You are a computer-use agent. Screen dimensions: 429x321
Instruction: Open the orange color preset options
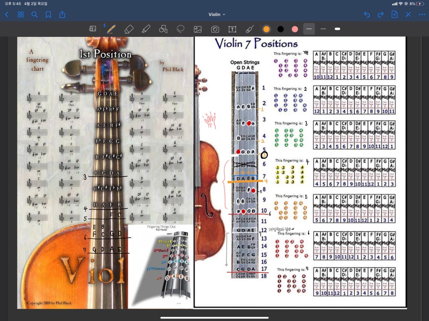pyautogui.click(x=266, y=29)
